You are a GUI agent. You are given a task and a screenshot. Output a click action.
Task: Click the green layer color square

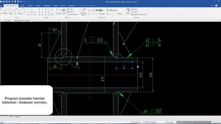(x=100, y=10)
